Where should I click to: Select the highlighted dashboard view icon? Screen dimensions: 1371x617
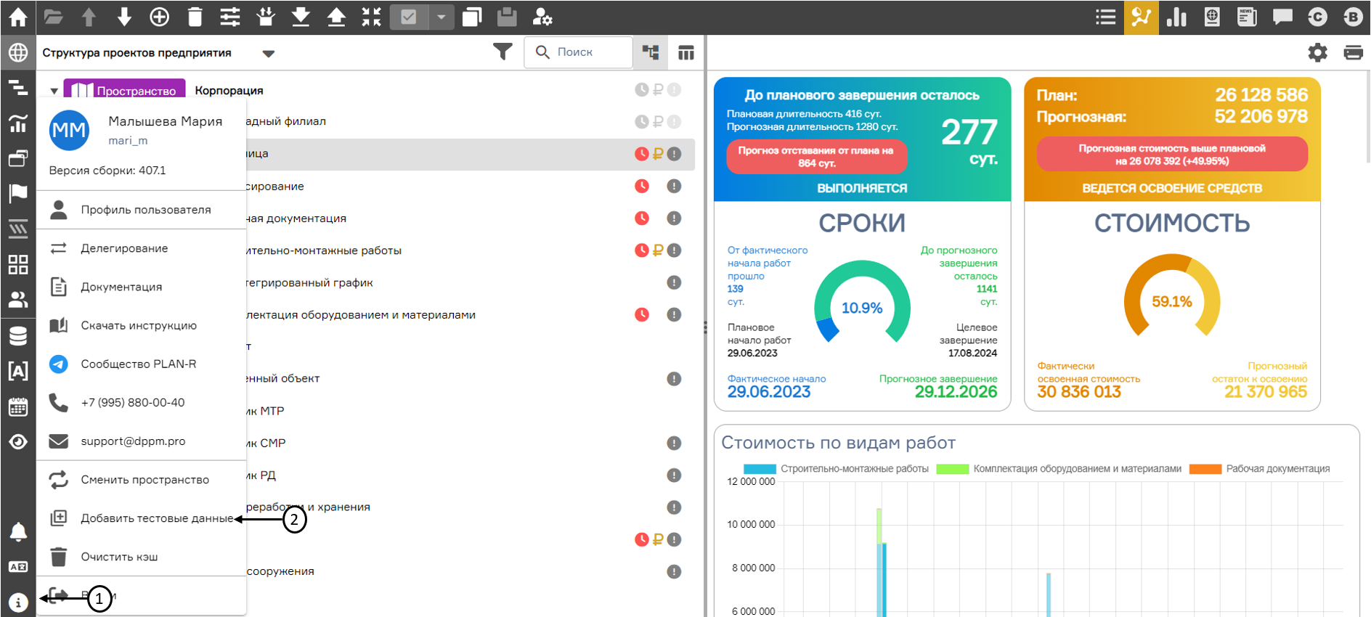point(1141,17)
